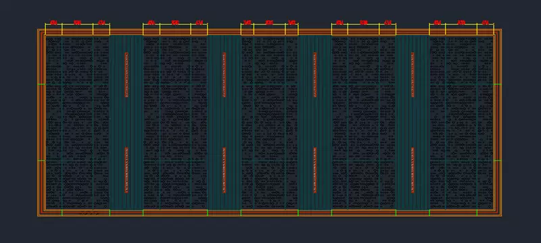Pick the lower red label in third teal band
The height and width of the screenshot is (243, 541).
coord(314,170)
